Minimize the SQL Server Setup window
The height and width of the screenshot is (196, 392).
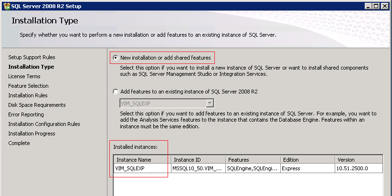tap(368, 6)
